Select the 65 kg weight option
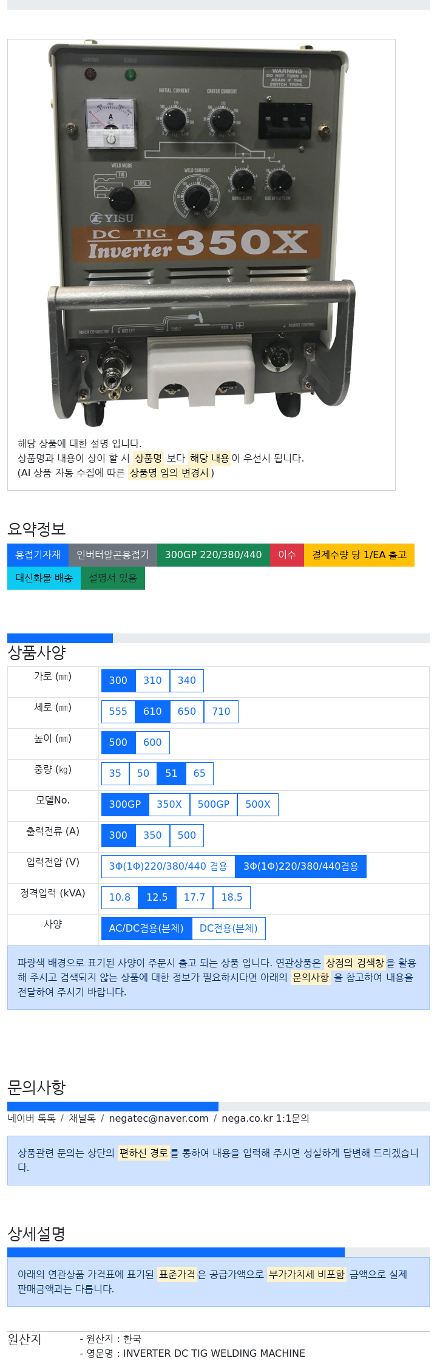The width and height of the screenshot is (437, 1361). click(x=200, y=774)
